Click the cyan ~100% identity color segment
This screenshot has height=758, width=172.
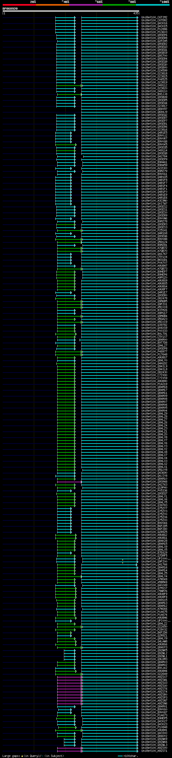point(153,5)
